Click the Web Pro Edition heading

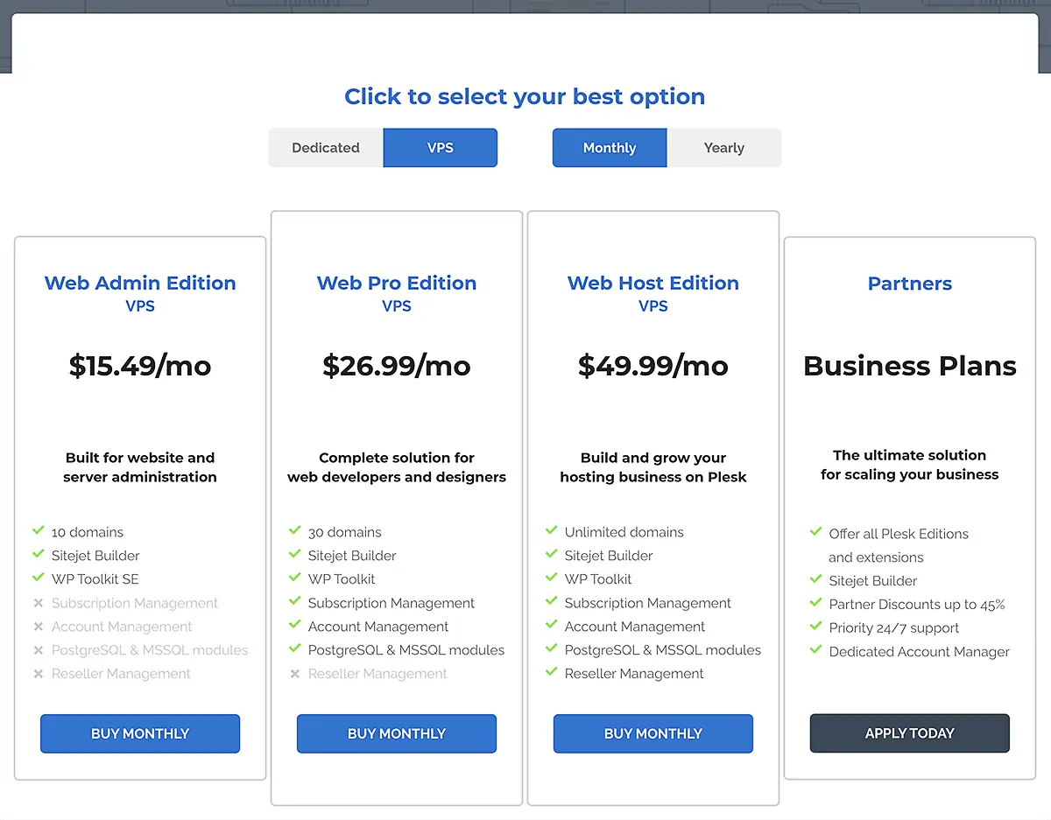[397, 283]
